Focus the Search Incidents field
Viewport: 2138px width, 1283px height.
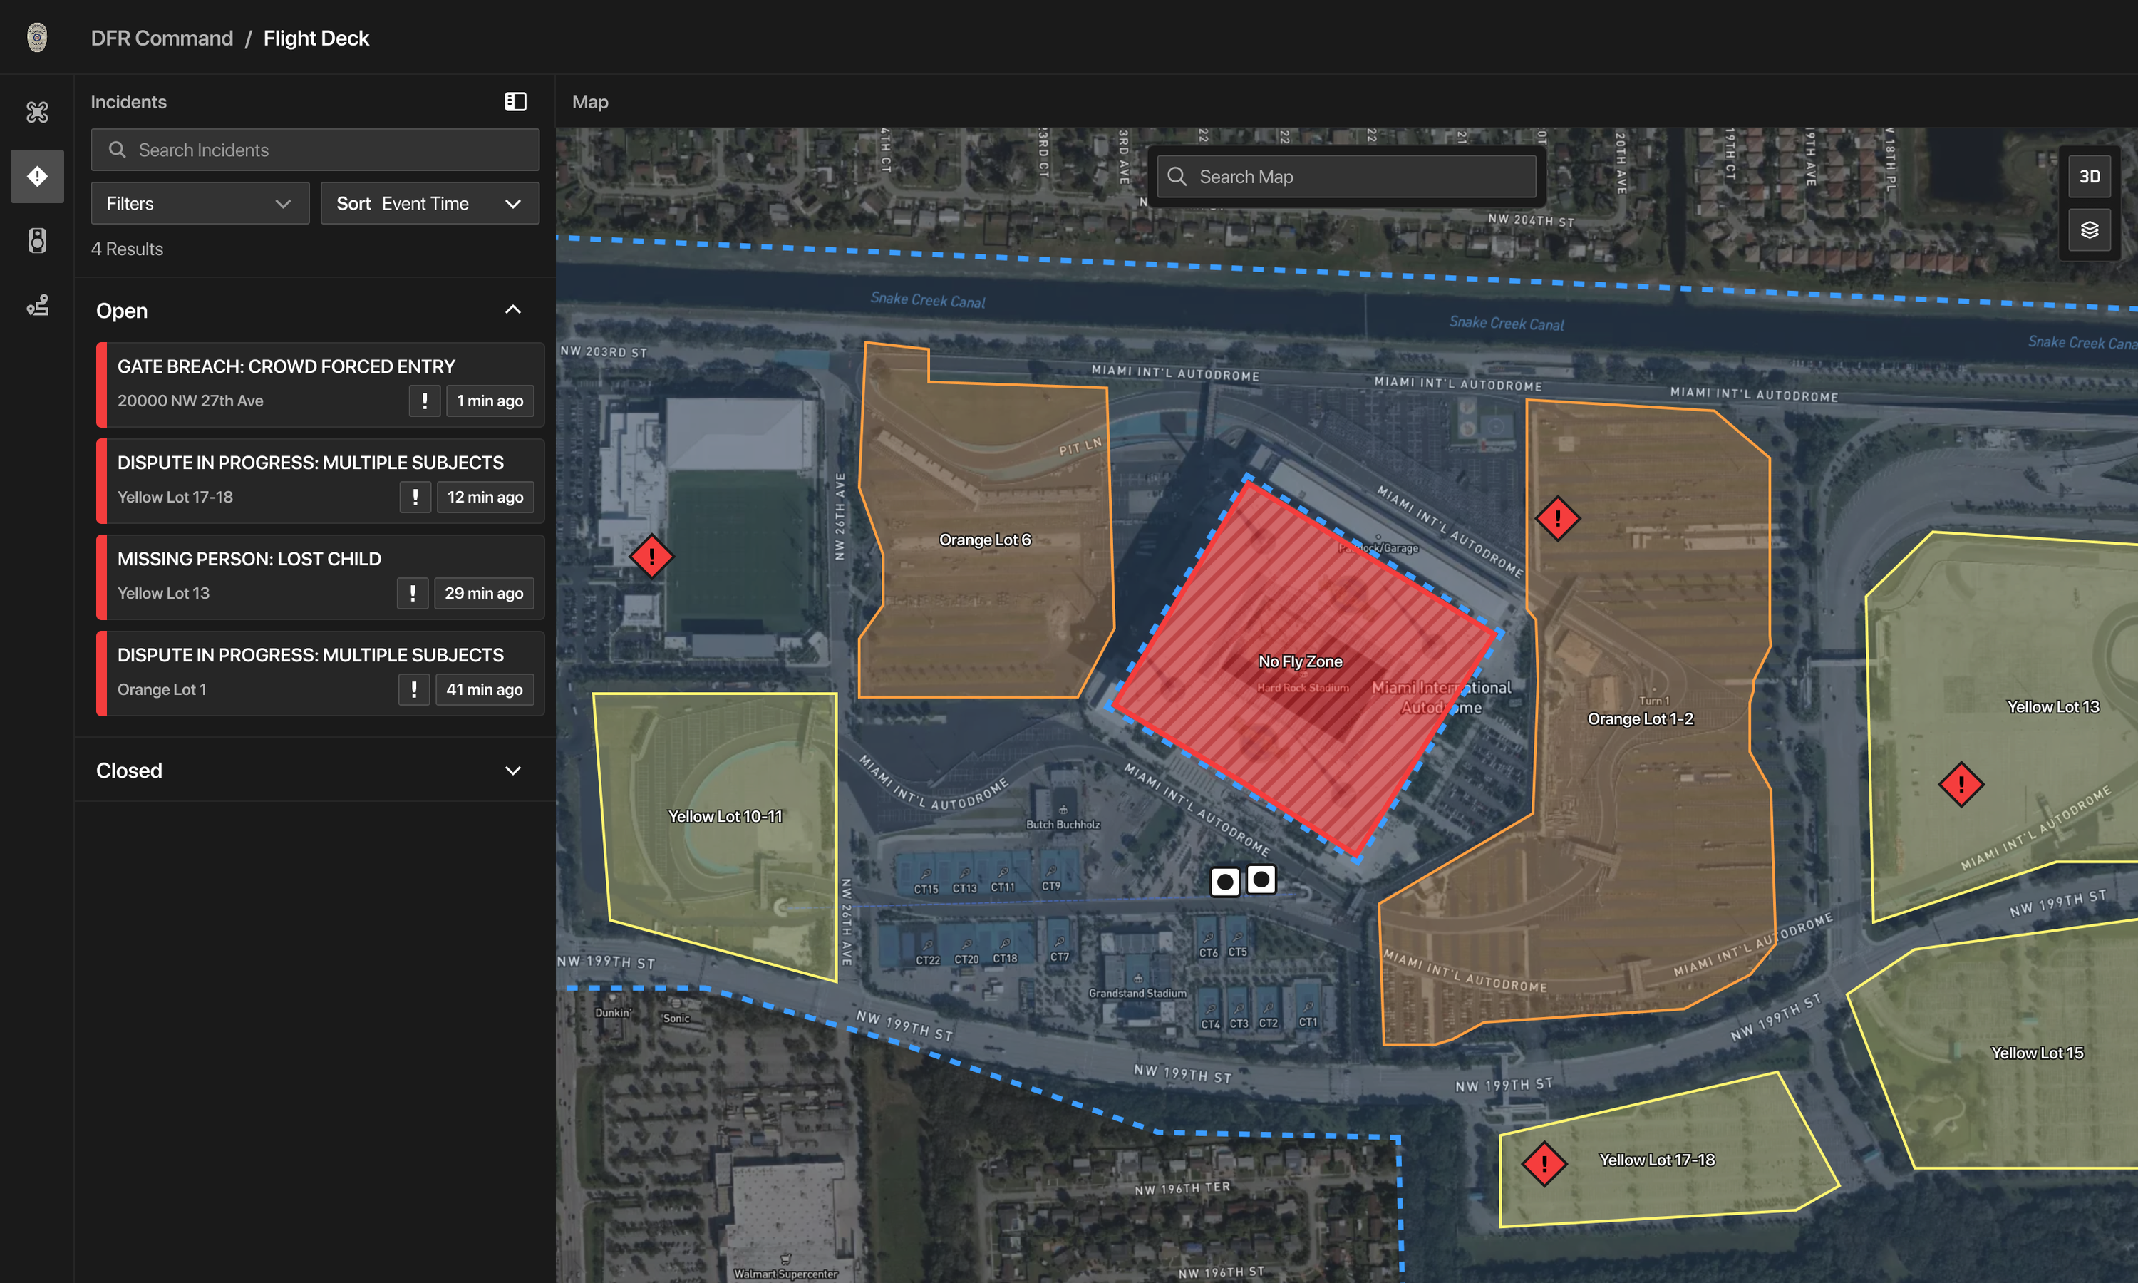pos(316,150)
